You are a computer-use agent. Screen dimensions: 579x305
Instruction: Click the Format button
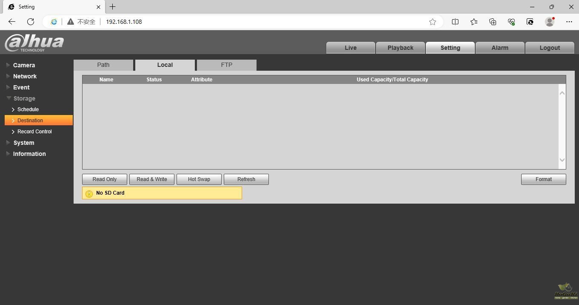point(543,179)
